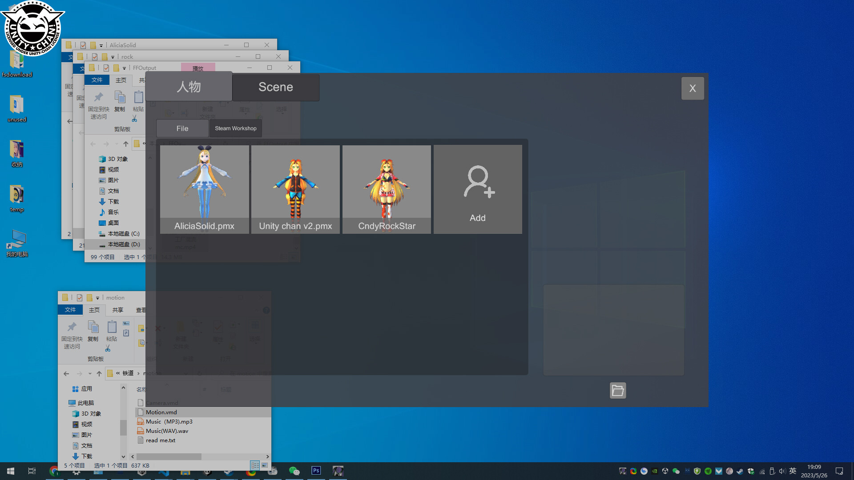Click the Steam Workshop button
The height and width of the screenshot is (480, 854).
tap(235, 128)
